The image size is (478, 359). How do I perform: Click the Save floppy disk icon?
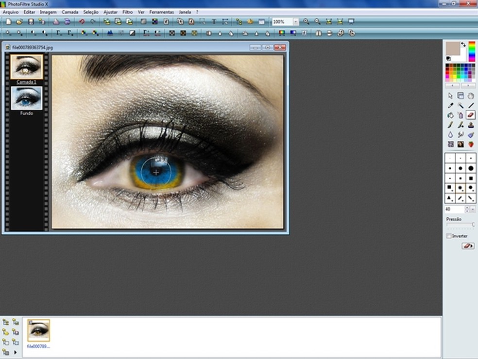coord(31,22)
